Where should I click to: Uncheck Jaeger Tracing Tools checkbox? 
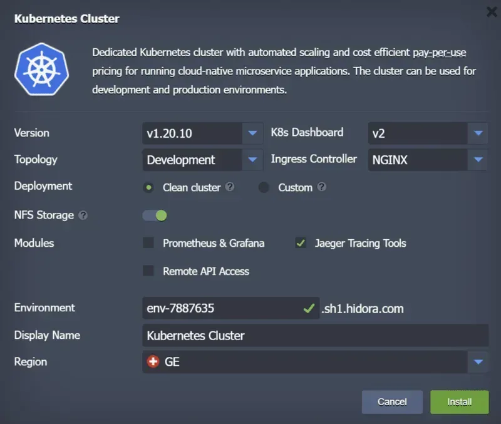point(302,243)
